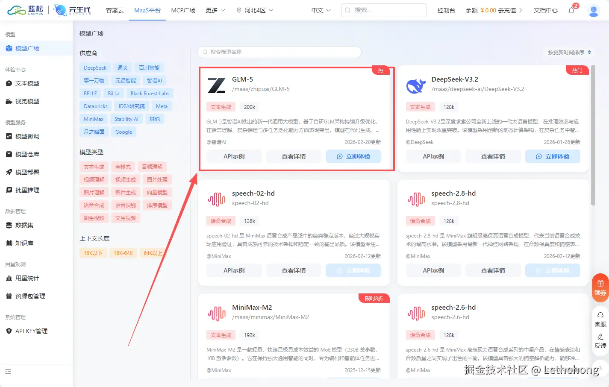This screenshot has width=609, height=387.
Task: Toggle the MiniMax provider filter
Action: click(94, 119)
